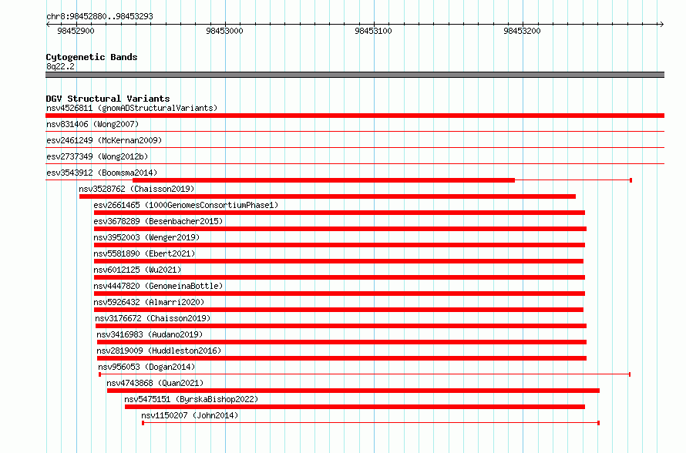Click ruler position 98452900

76,31
